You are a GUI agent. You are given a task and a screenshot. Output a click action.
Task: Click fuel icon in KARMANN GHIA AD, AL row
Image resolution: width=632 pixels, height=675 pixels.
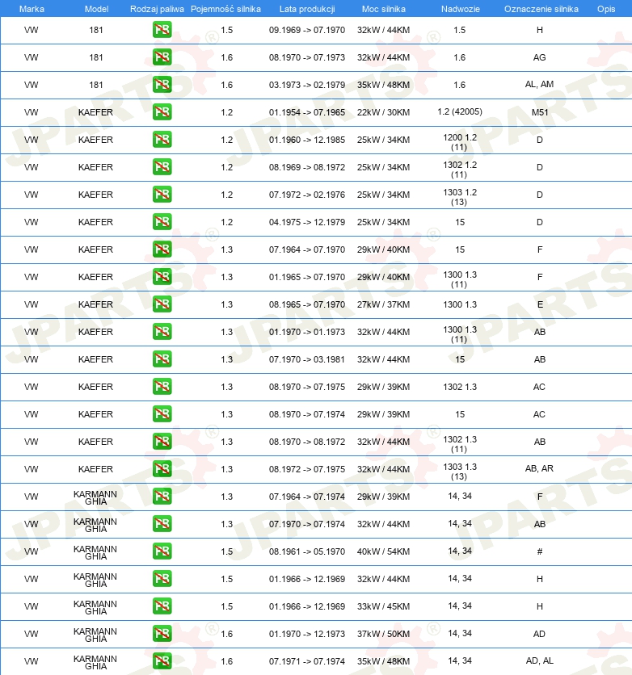tap(162, 660)
